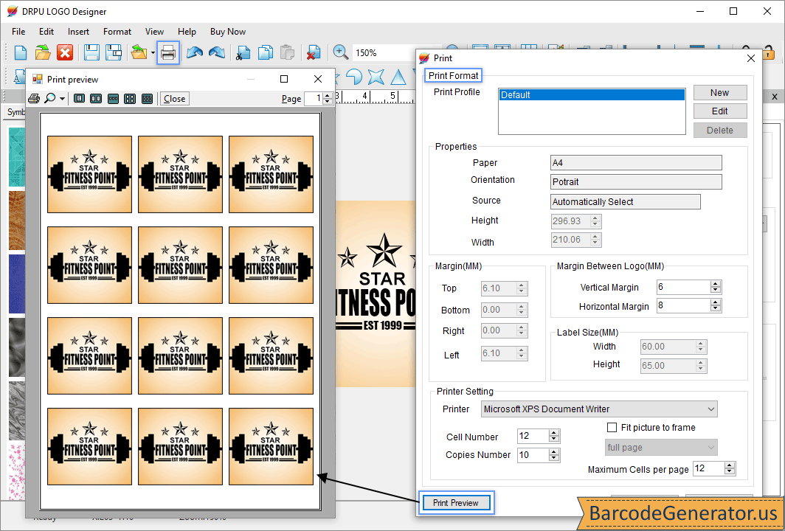Select the teal background texture thumbnail
785x531 pixels.
17,156
